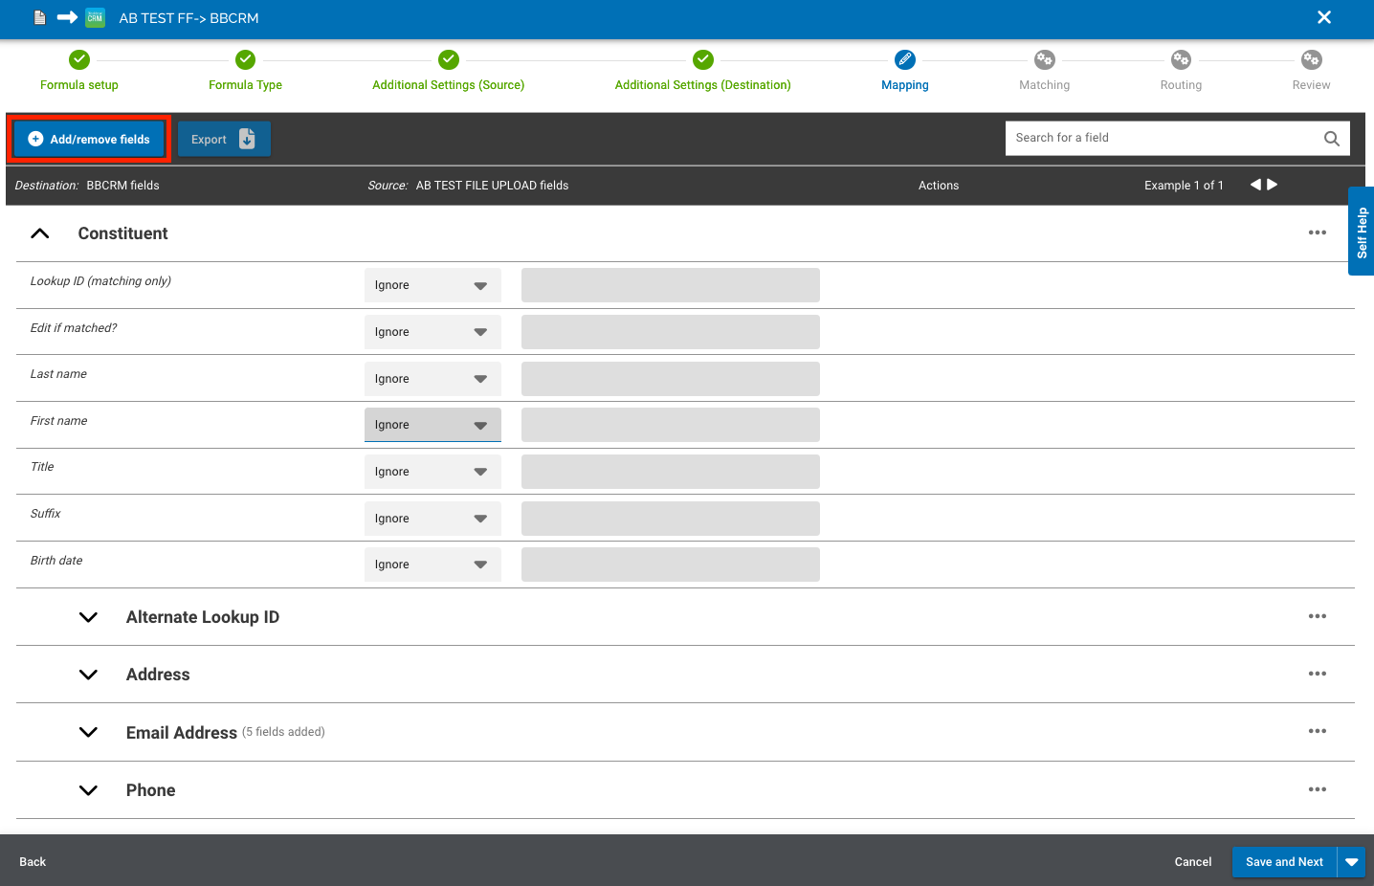The width and height of the screenshot is (1374, 886).
Task: Expand the Alternate Lookup ID section
Action: click(x=88, y=617)
